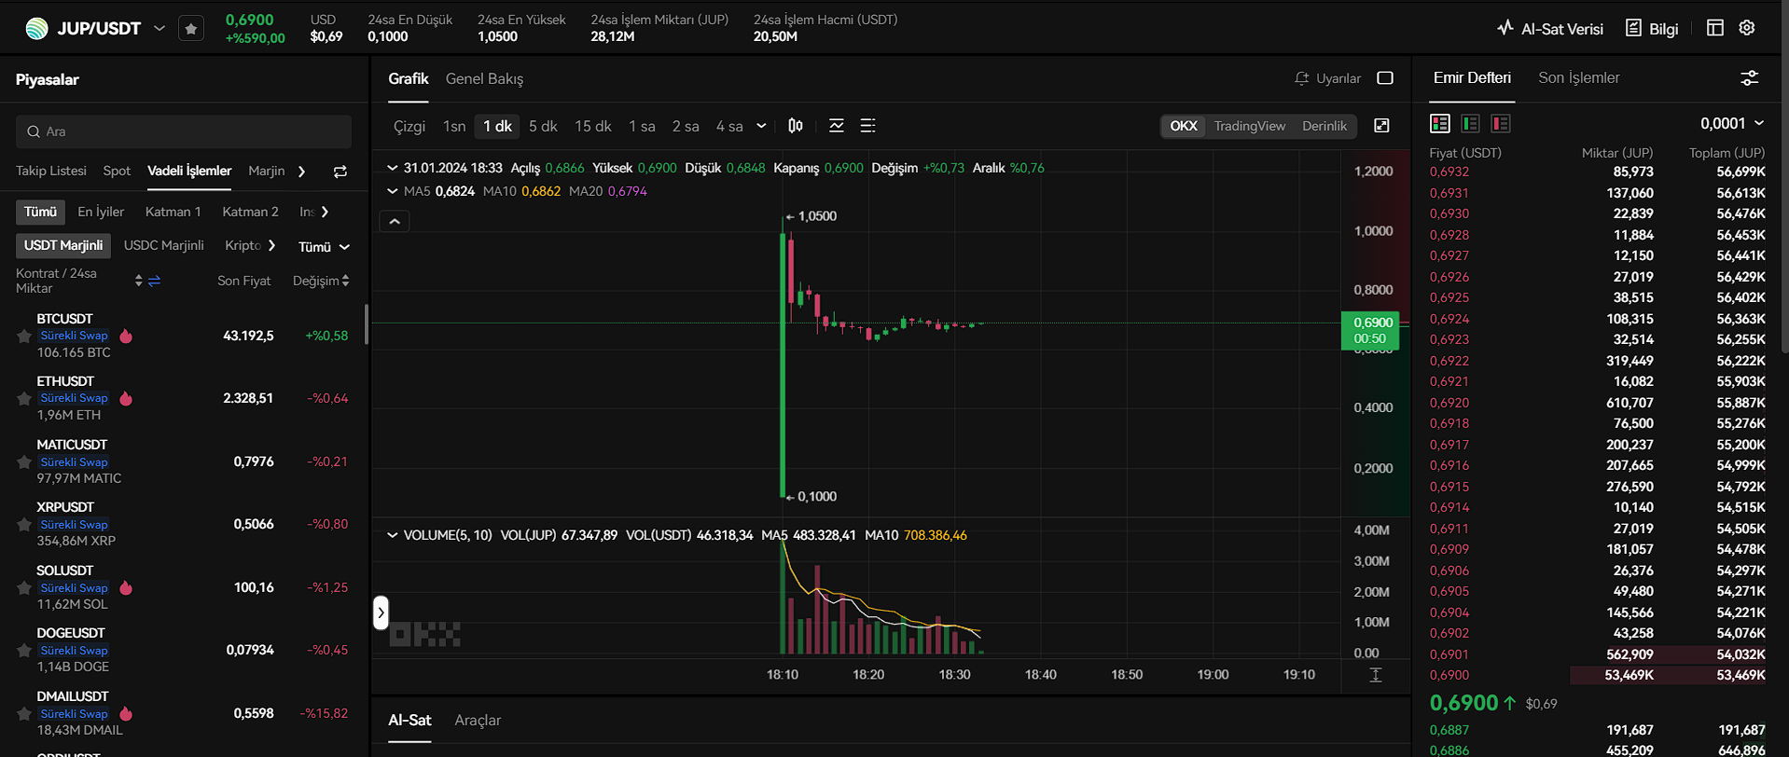Image resolution: width=1789 pixels, height=757 pixels.
Task: Open settings gear in top right
Action: [x=1747, y=28]
